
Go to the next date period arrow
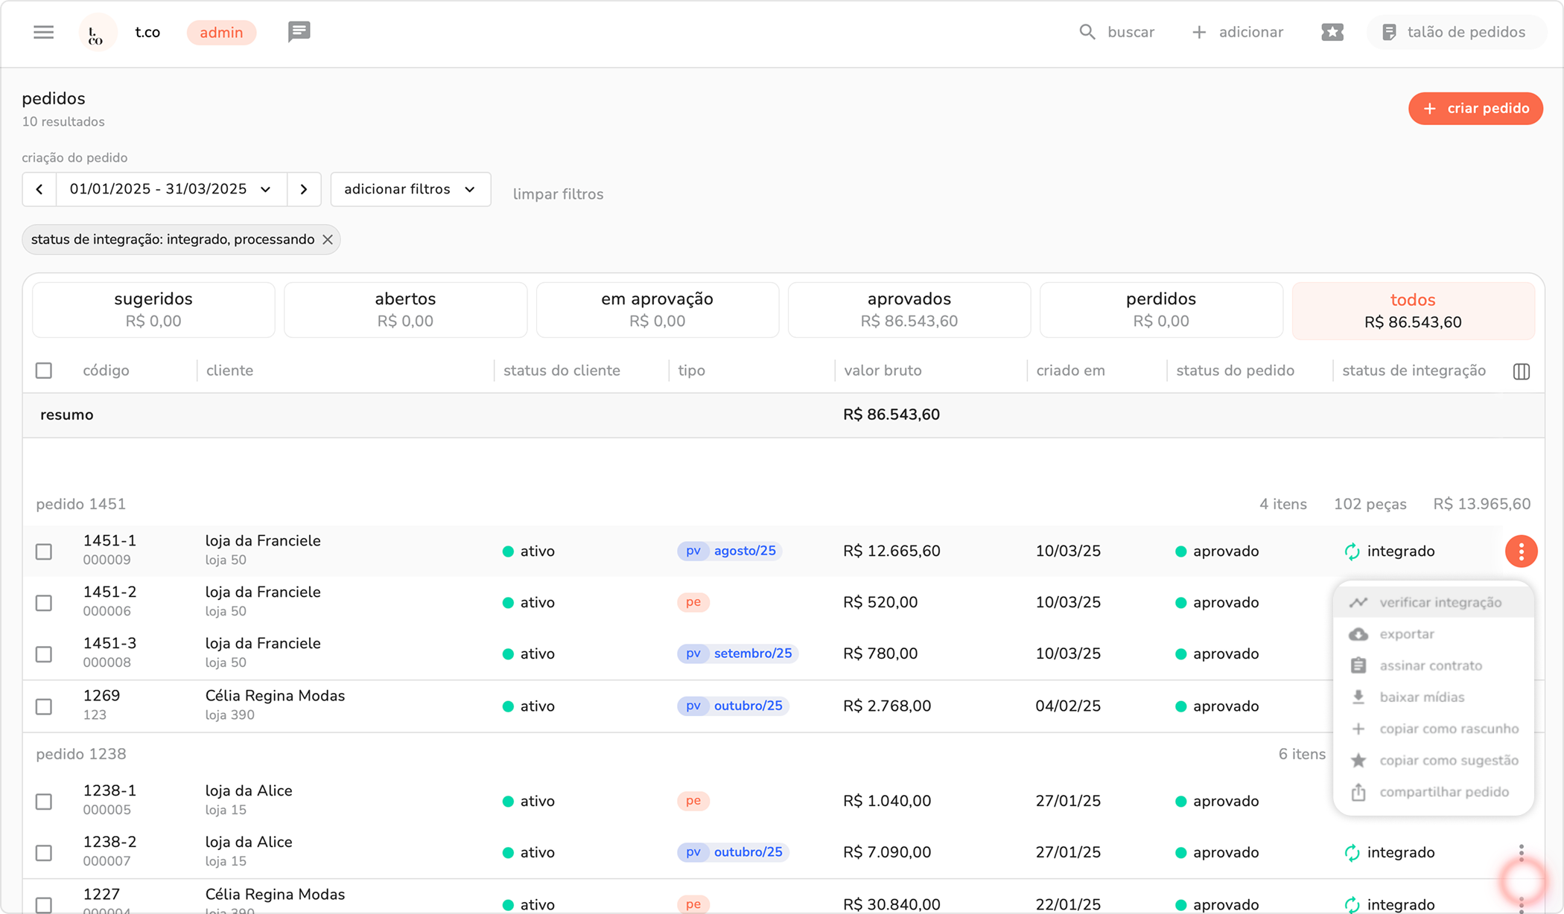(x=304, y=189)
